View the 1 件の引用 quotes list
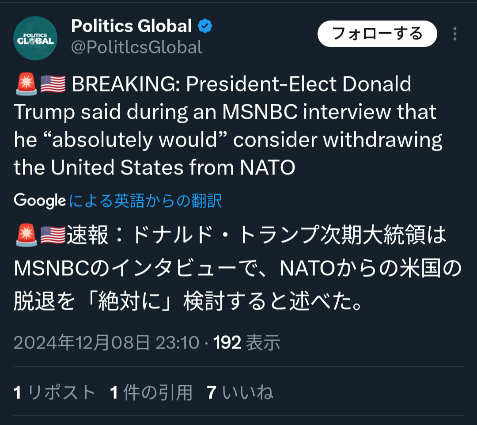This screenshot has height=425, width=477. point(151,392)
